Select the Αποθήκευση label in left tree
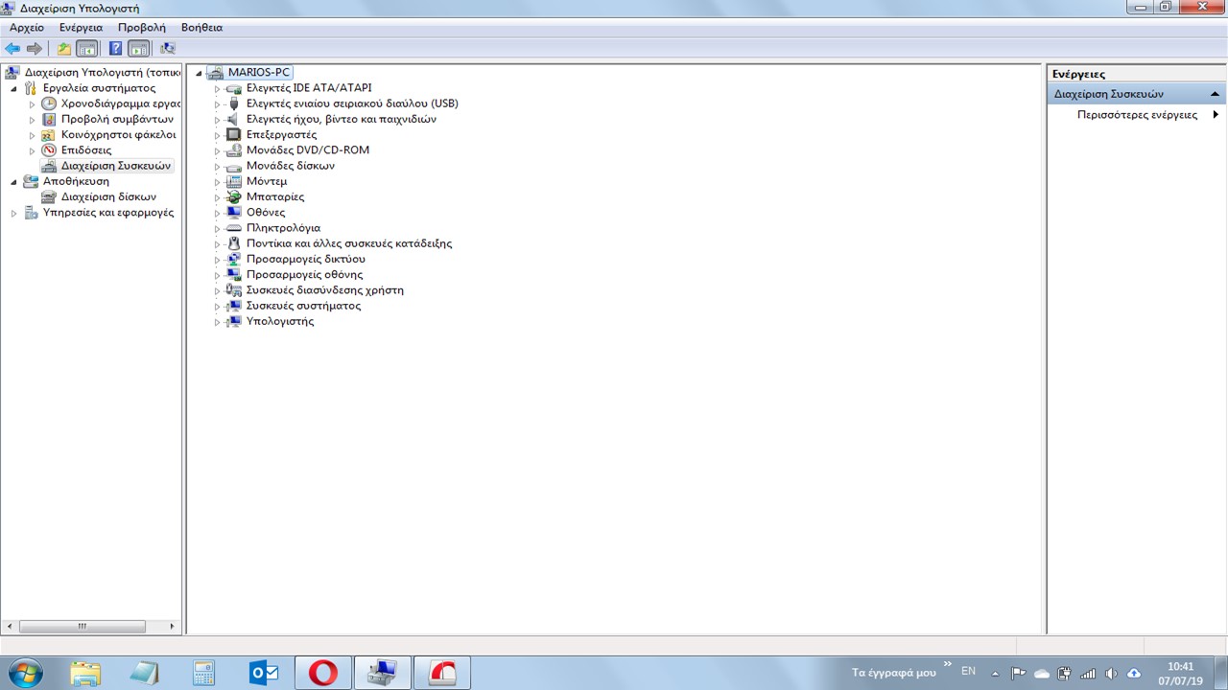This screenshot has width=1228, height=690. 76,181
